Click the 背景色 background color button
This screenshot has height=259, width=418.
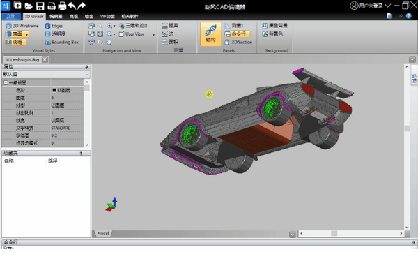[x=272, y=34]
